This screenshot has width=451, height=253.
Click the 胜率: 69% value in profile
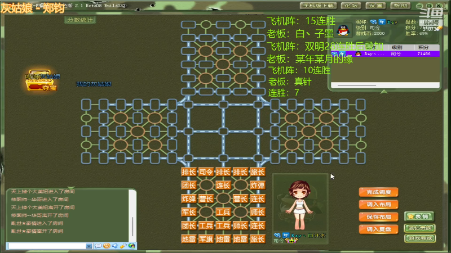417,33
